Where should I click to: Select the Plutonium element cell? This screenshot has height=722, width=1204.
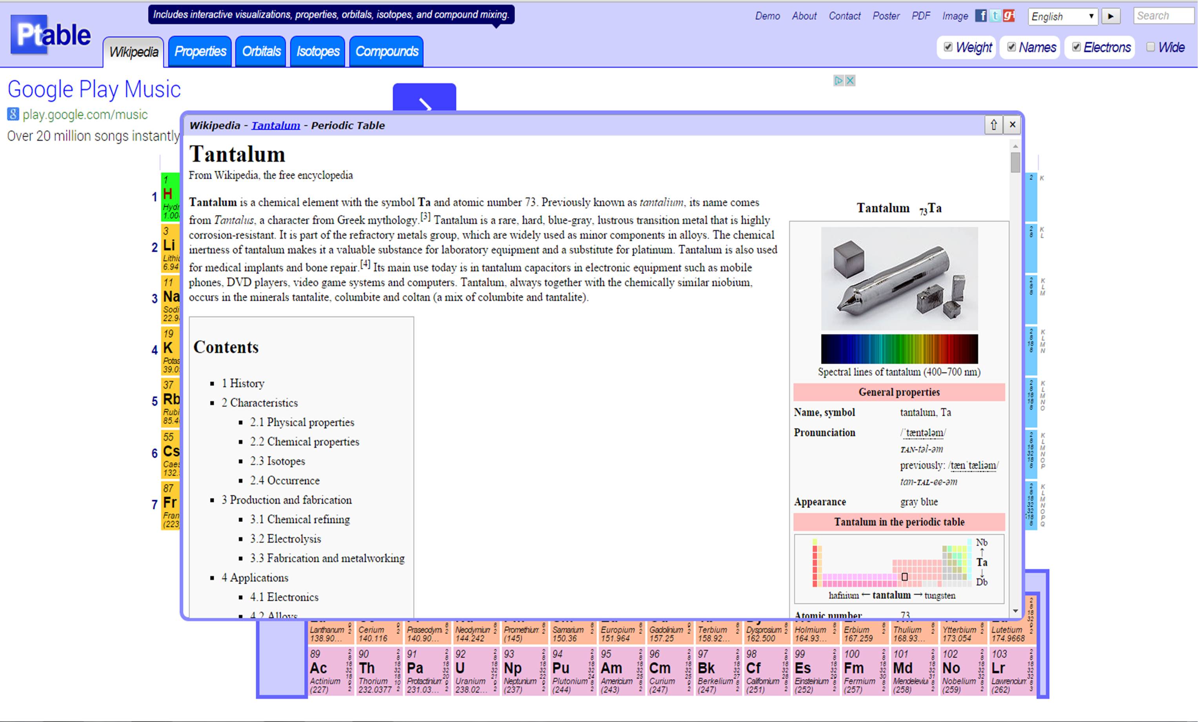(573, 671)
